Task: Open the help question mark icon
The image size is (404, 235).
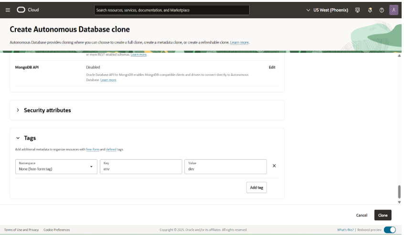Action: point(382,10)
